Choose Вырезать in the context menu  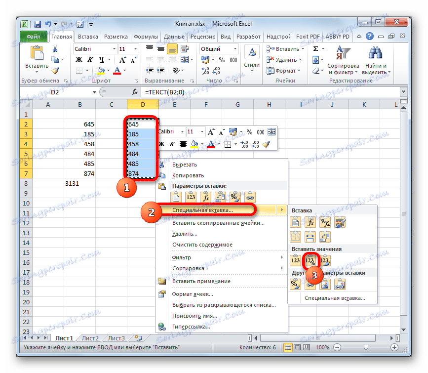222,165
